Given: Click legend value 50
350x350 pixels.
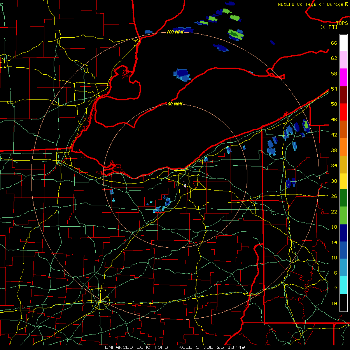Looking at the screenshot, I should [x=334, y=104].
